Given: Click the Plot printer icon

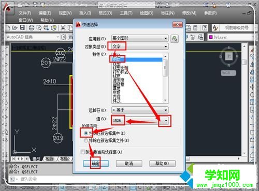Looking at the screenshot, I should click(32, 27).
